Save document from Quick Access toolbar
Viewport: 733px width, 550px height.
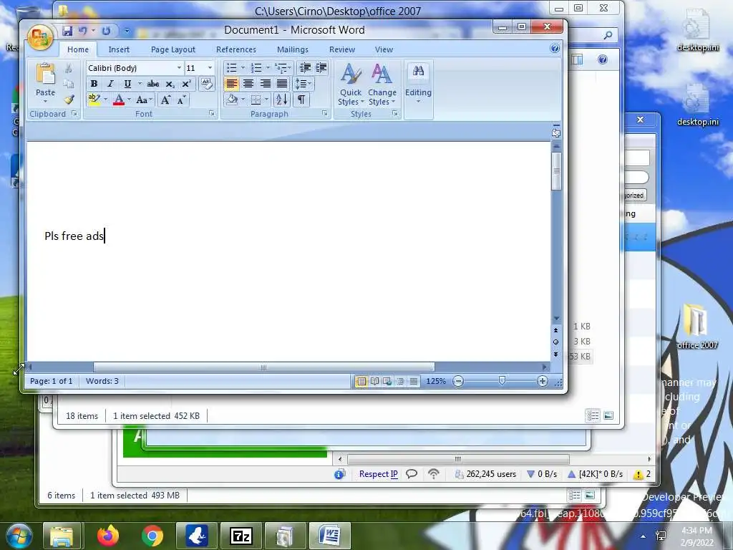click(x=67, y=31)
